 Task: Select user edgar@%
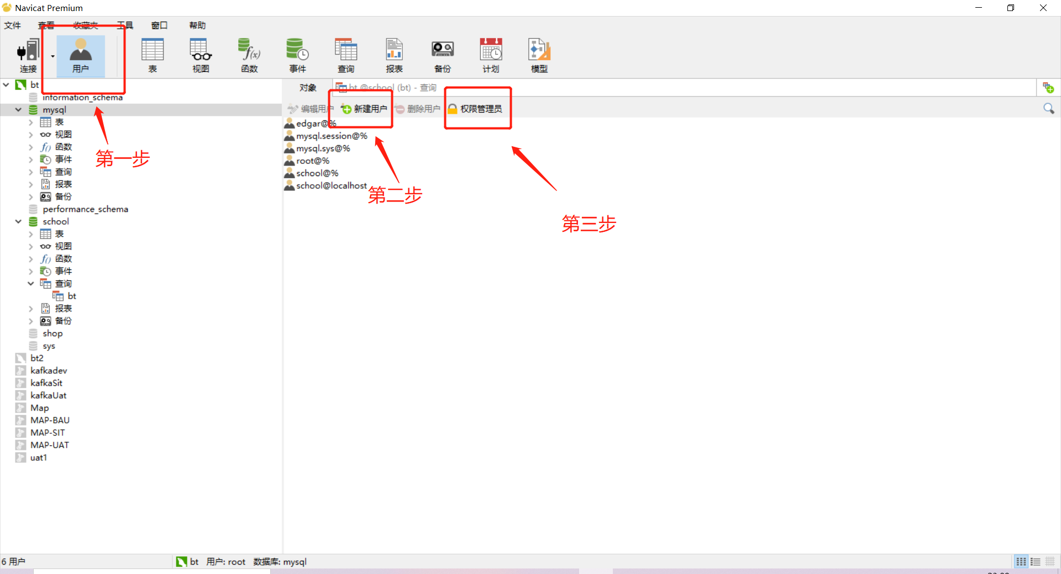311,124
